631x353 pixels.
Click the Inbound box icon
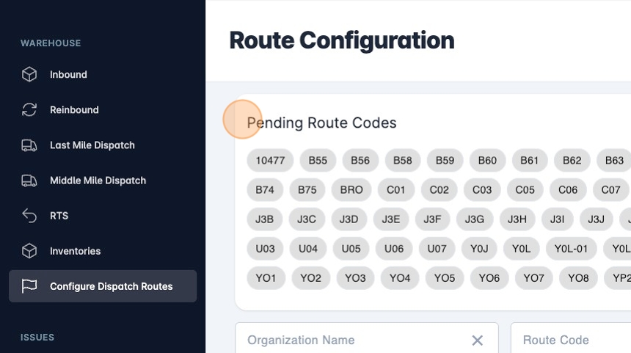29,75
